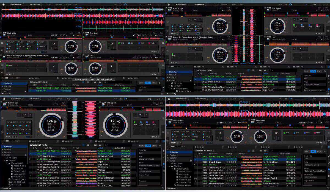Viewport: 330px width, 192px height.
Task: Open Info tab in 2Deck Horizontal info panel
Action: [x=313, y=151]
